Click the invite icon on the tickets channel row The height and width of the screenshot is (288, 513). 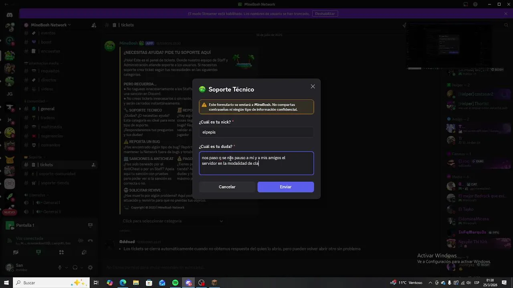coord(93,165)
